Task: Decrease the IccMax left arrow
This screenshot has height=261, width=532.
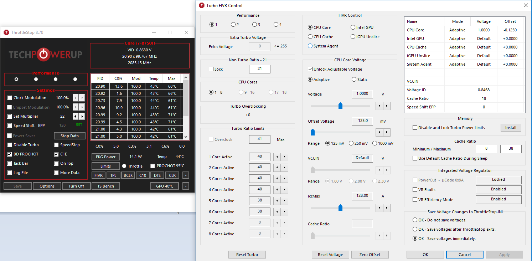Action: (379, 208)
